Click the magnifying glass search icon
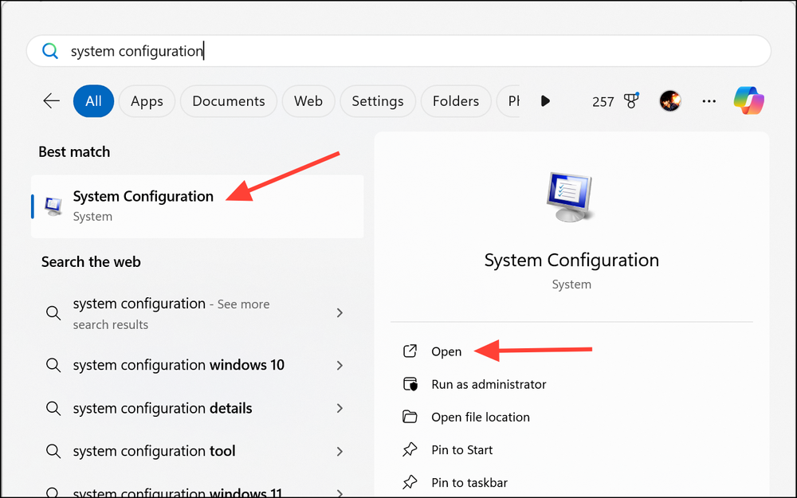The height and width of the screenshot is (498, 797). [49, 49]
